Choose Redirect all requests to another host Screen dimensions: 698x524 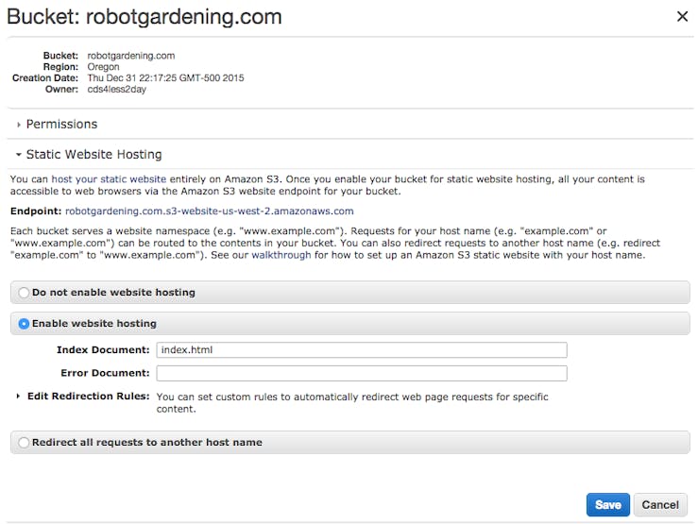[x=24, y=443]
